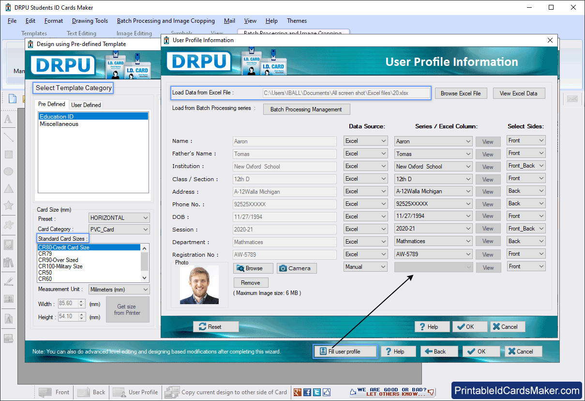Viewport: 585px width, 401px height.
Task: Select Miscellaneous template category
Action: click(x=59, y=124)
